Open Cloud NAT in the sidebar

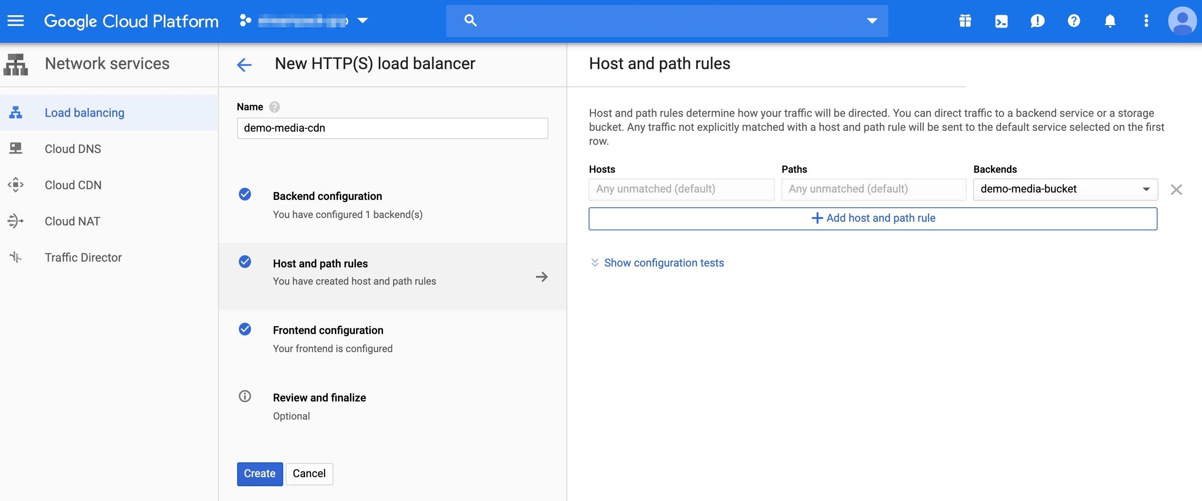(109, 221)
